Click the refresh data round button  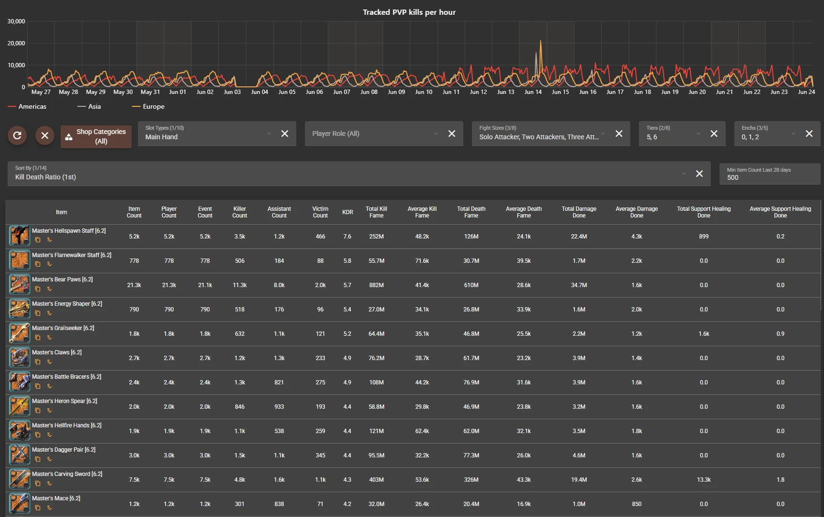coord(17,135)
